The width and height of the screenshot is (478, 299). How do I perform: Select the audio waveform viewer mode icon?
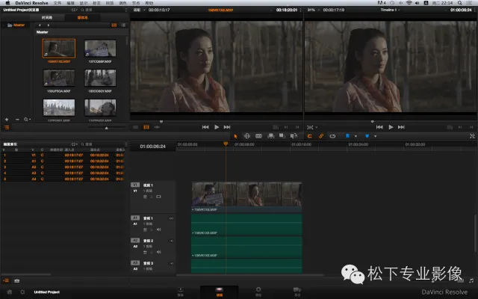click(157, 127)
